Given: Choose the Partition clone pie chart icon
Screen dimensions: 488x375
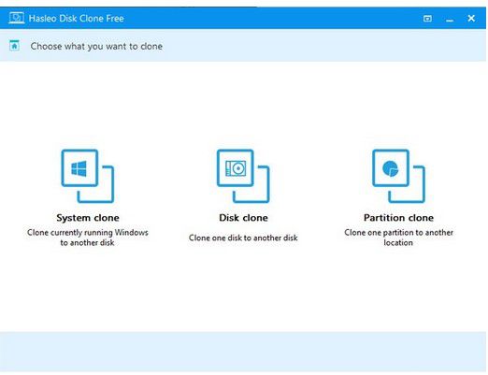Looking at the screenshot, I should [398, 176].
